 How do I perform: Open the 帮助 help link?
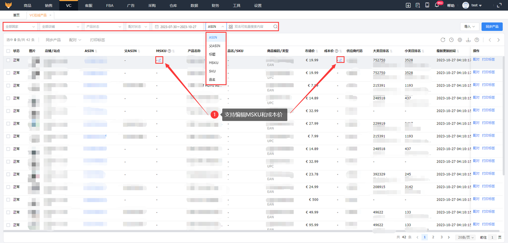[450, 6]
